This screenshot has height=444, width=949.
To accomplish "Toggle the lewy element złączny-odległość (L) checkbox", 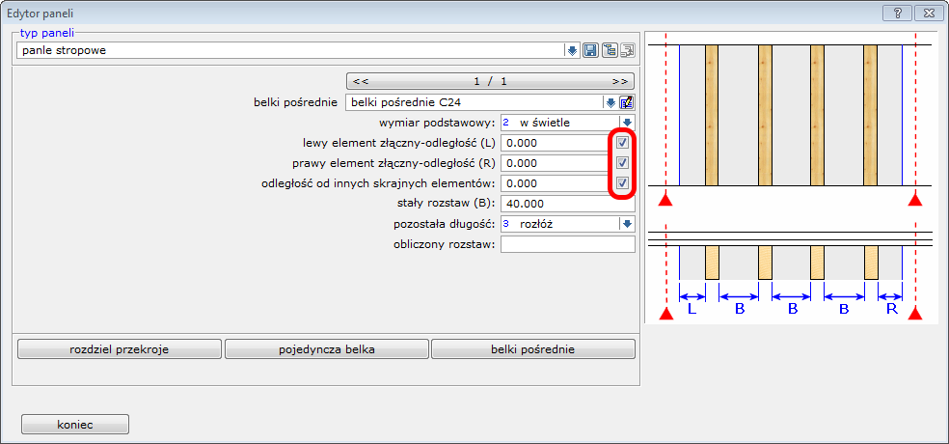I will 623,143.
